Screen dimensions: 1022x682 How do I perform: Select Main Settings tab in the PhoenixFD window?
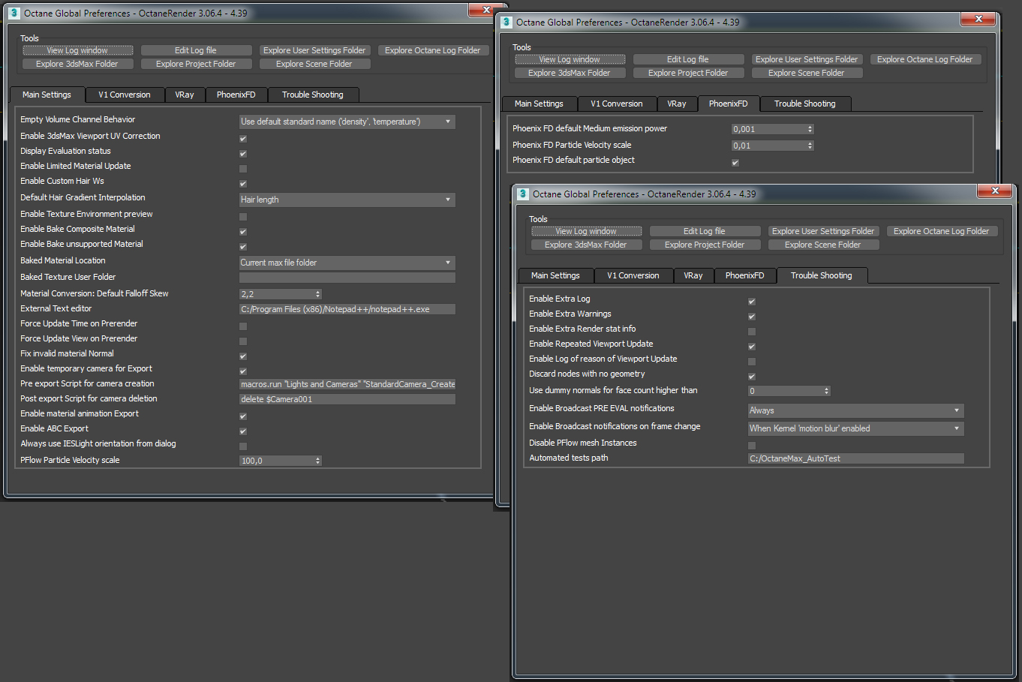(539, 104)
